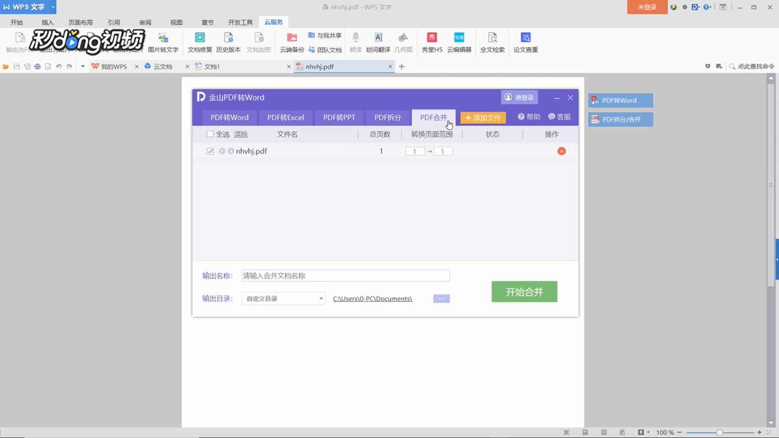Image resolution: width=779 pixels, height=438 pixels.
Task: Click the open folder icon in quick toolbar
Action: click(x=6, y=67)
